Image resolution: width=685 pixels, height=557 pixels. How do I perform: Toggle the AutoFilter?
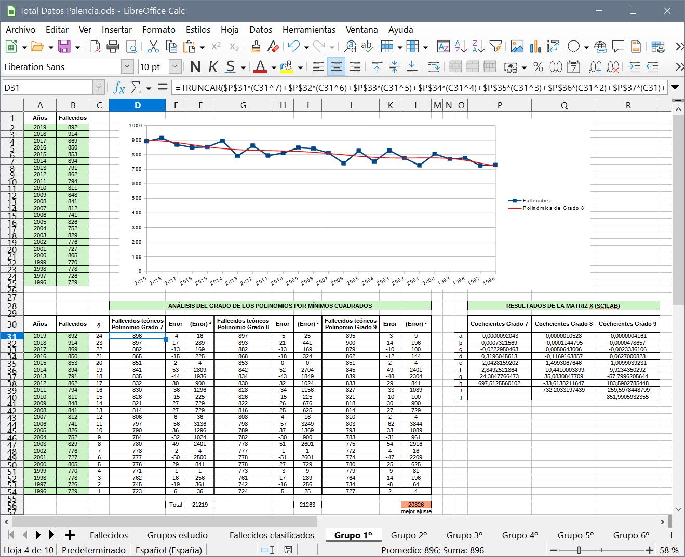tap(496, 47)
